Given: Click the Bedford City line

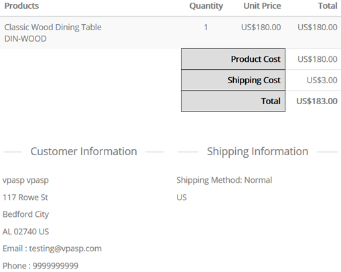Looking at the screenshot, I should [x=25, y=214].
